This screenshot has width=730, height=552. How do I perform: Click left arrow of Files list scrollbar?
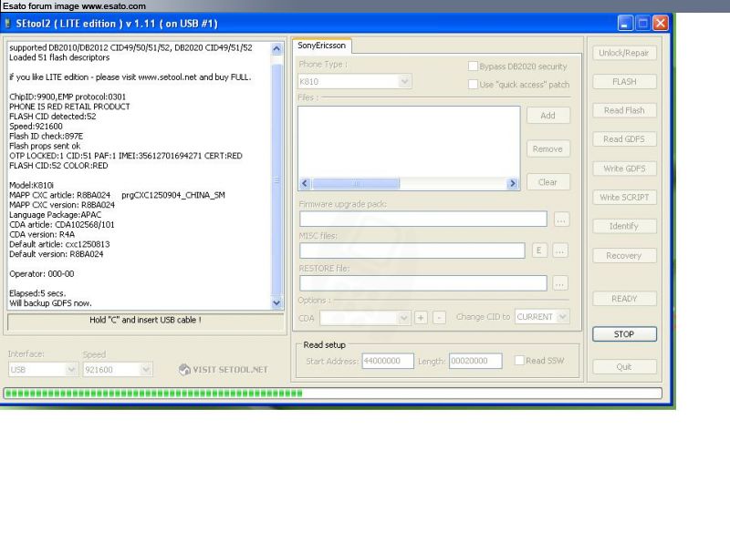[x=305, y=183]
